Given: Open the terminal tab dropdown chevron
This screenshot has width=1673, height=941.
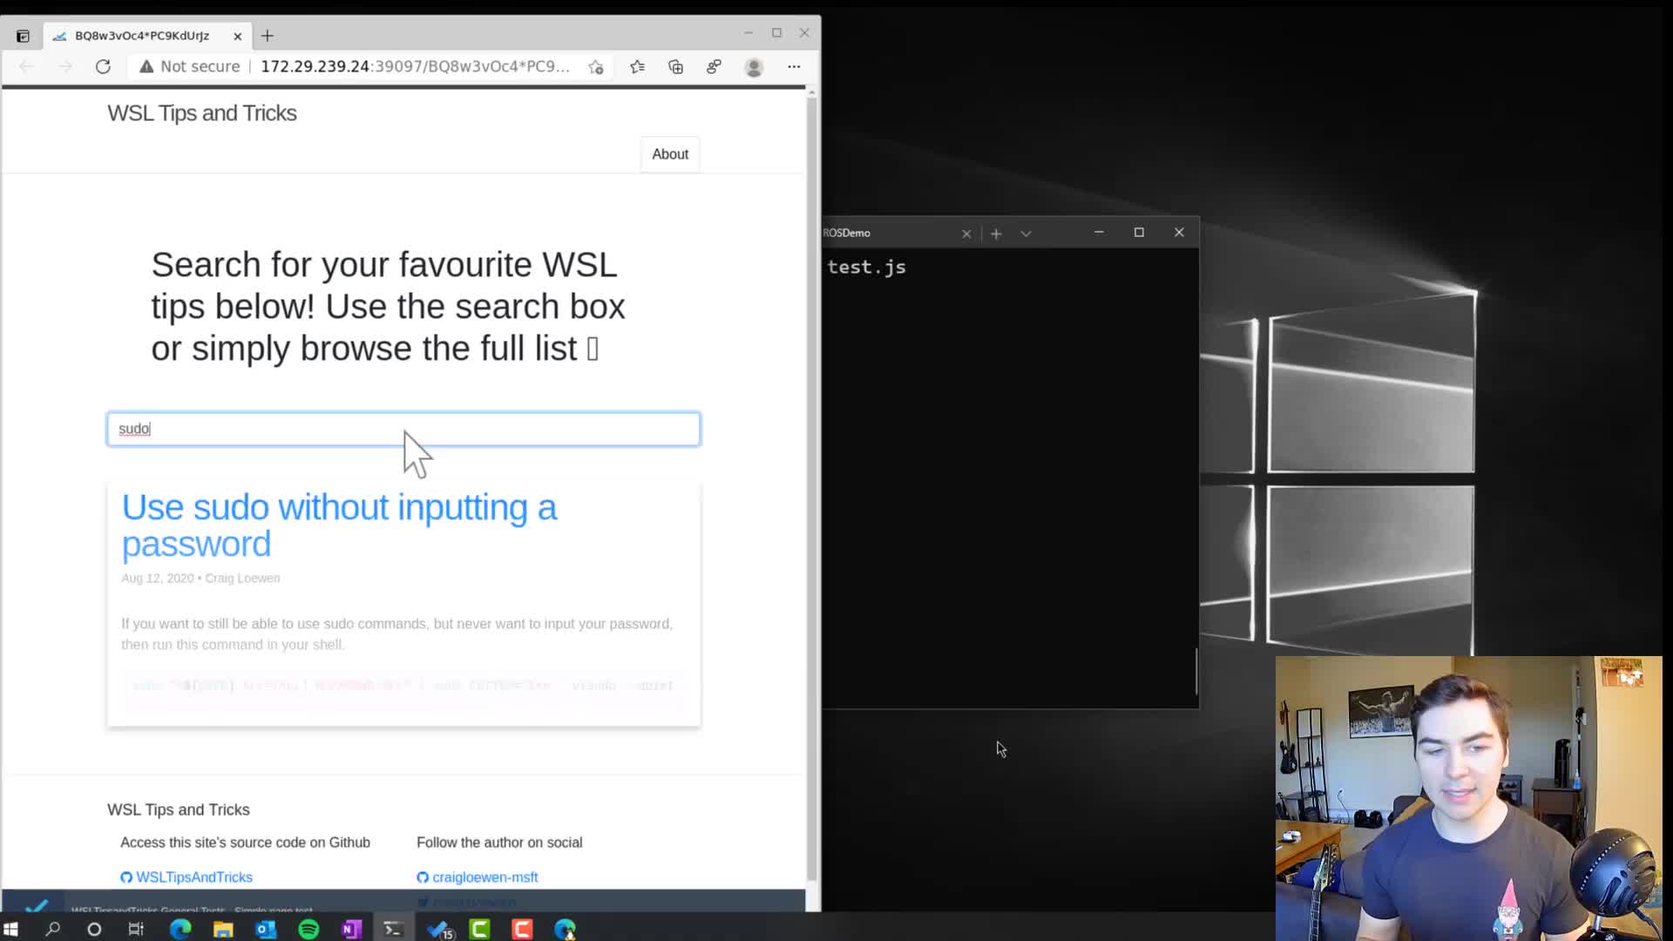Looking at the screenshot, I should click(x=1026, y=233).
